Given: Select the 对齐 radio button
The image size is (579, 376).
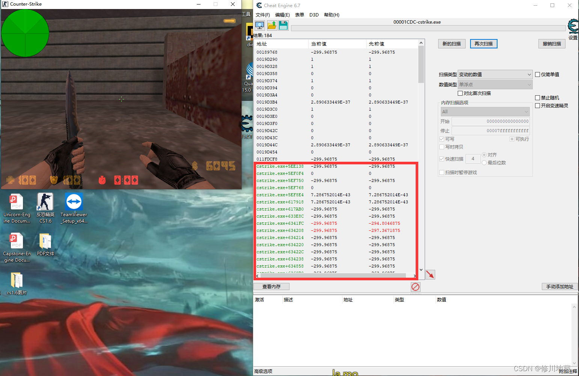Looking at the screenshot, I should [484, 155].
